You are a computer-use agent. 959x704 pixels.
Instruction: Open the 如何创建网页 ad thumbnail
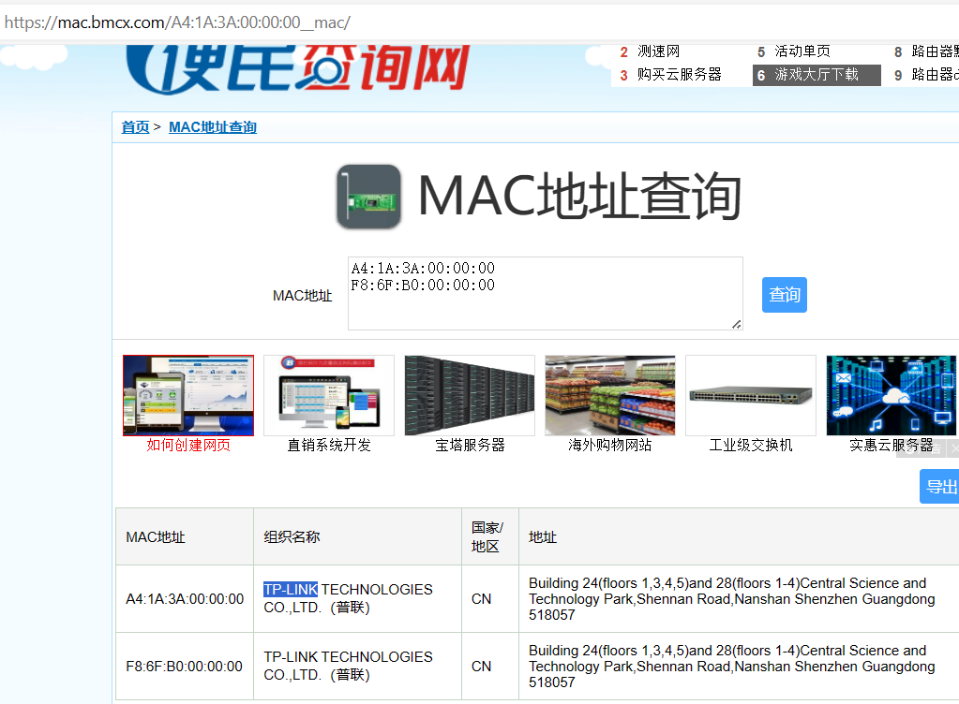tap(188, 396)
